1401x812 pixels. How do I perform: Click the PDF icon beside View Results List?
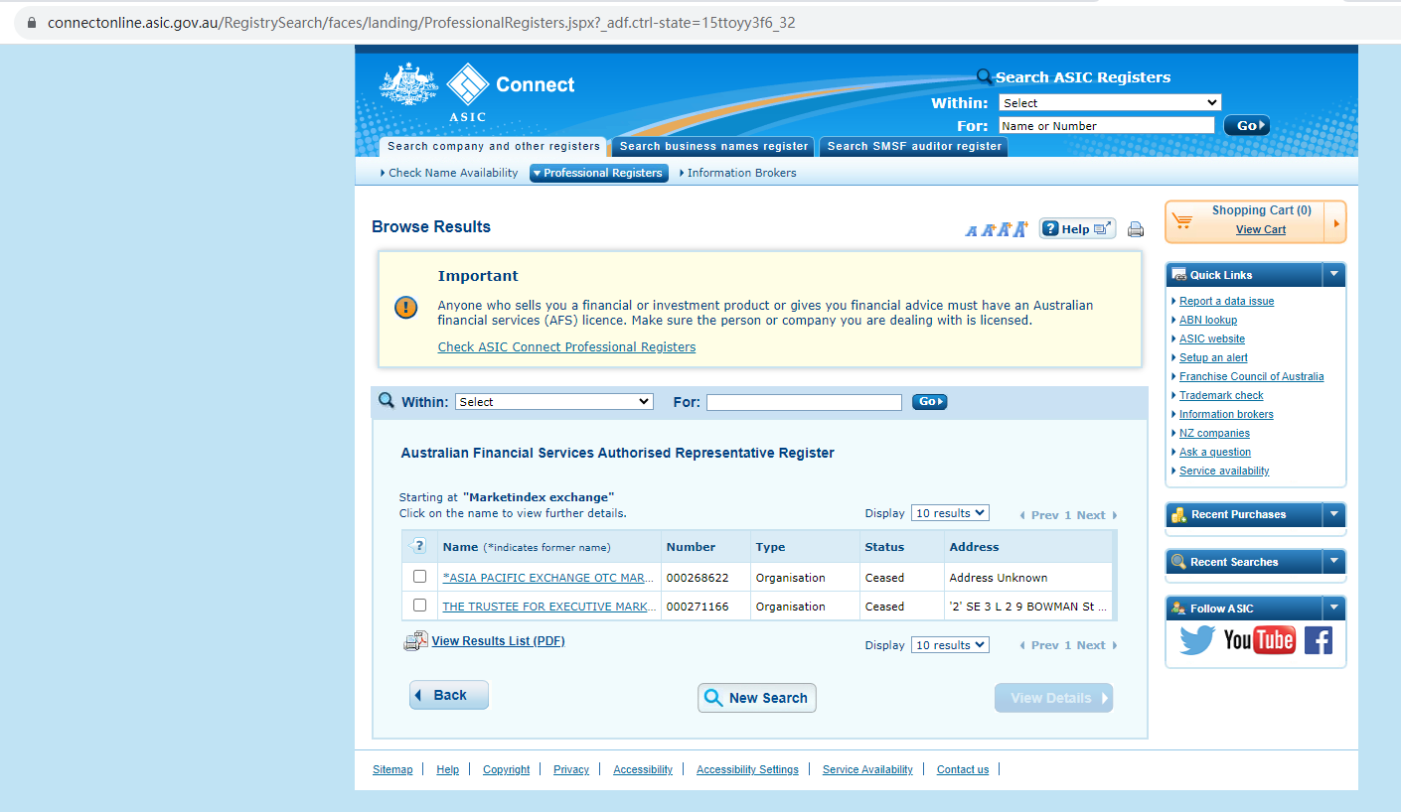[415, 641]
